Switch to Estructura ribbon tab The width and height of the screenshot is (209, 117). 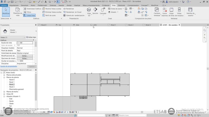coord(24,5)
